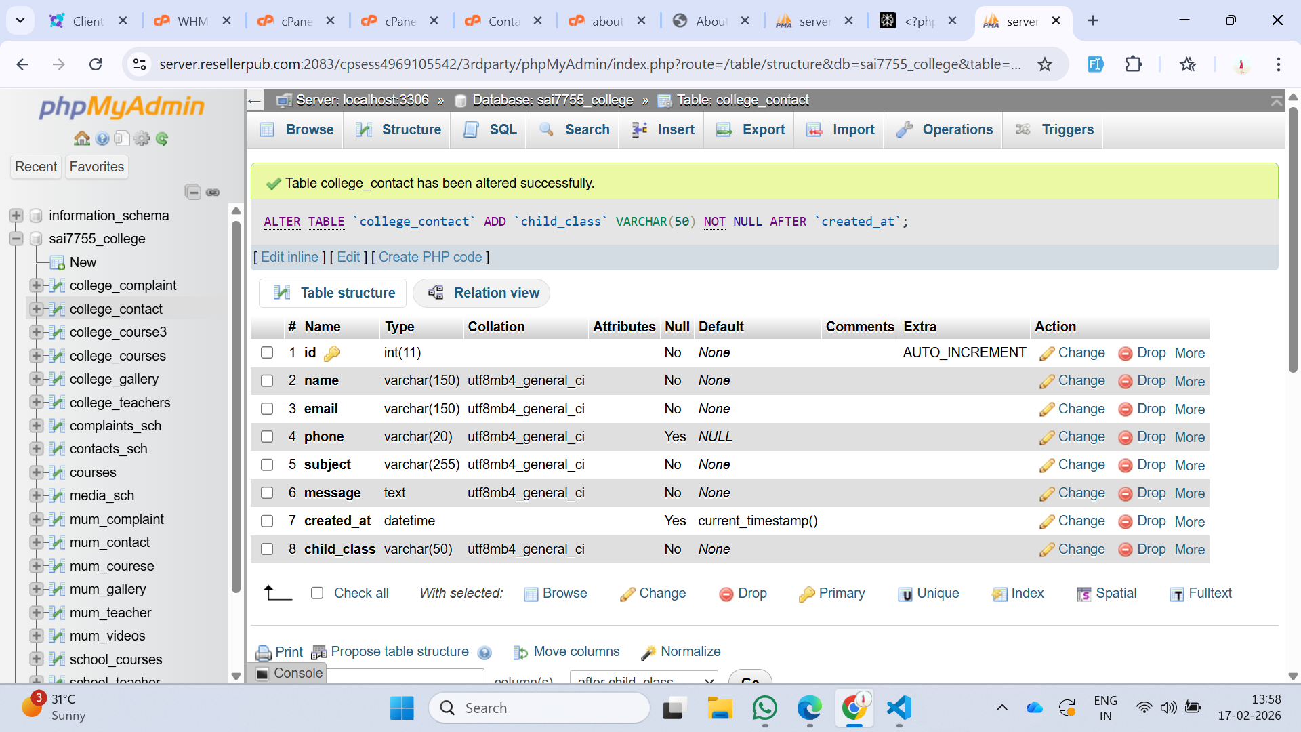Image resolution: width=1301 pixels, height=732 pixels.
Task: Select the child_class column checkbox
Action: click(267, 549)
